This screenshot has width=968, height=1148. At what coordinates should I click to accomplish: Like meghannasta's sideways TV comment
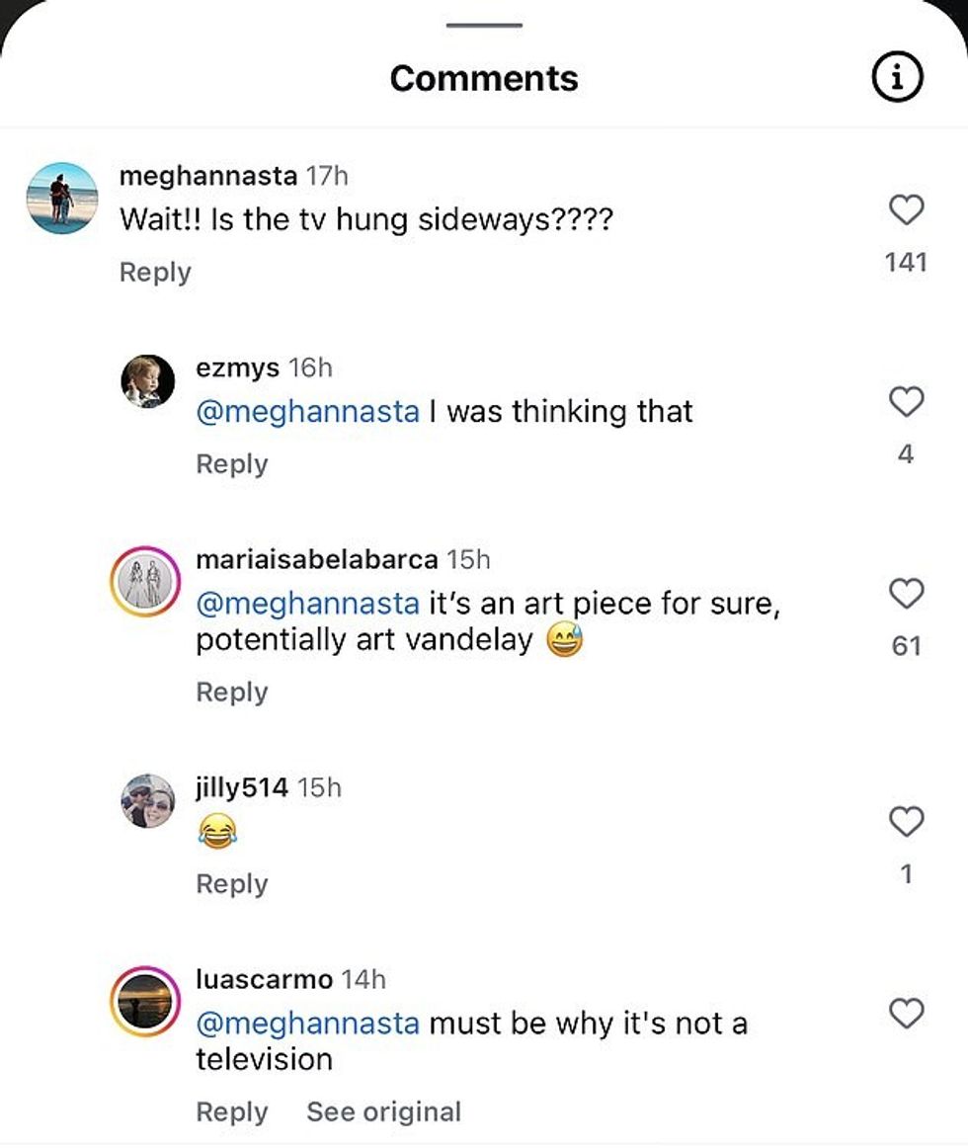906,210
